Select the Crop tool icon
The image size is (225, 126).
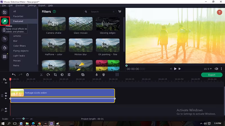coord(55,74)
